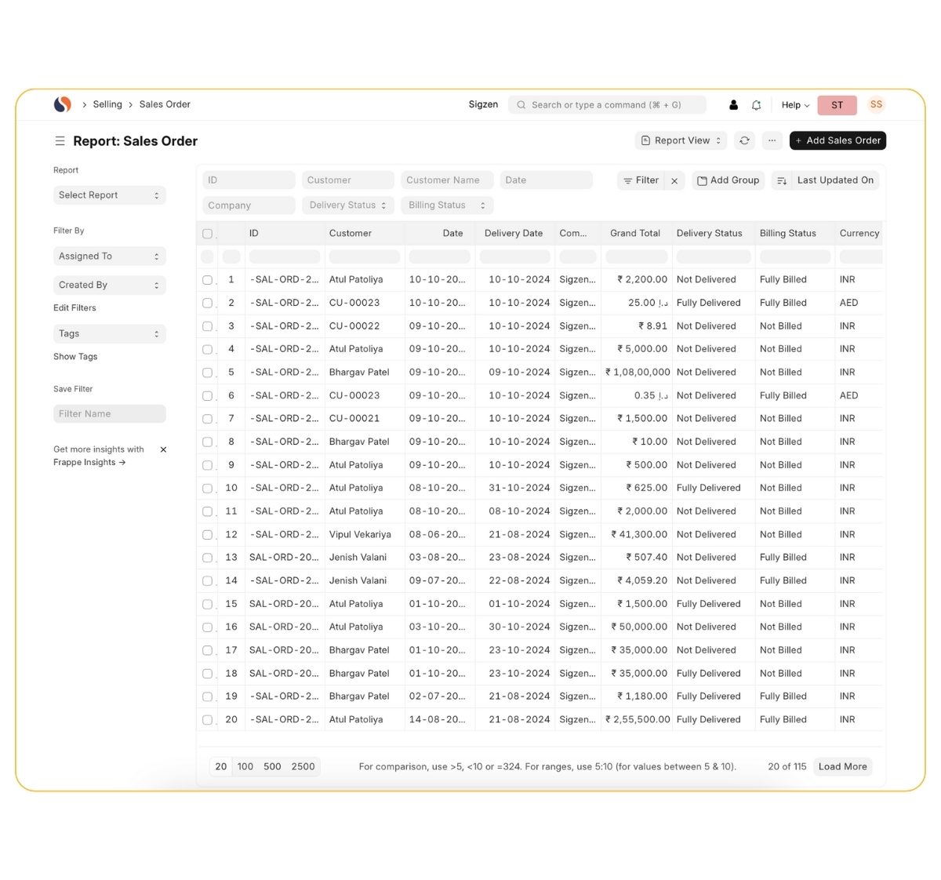Check the row 1 checkbox
Viewport: 941px width, 880px height.
pyautogui.click(x=207, y=280)
